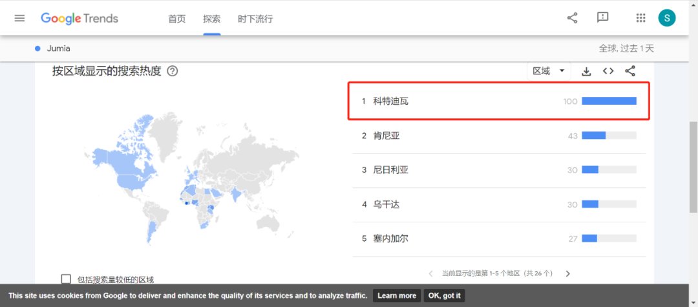Open the send feedback icon
Screen dimensions: 698x307
tap(602, 18)
